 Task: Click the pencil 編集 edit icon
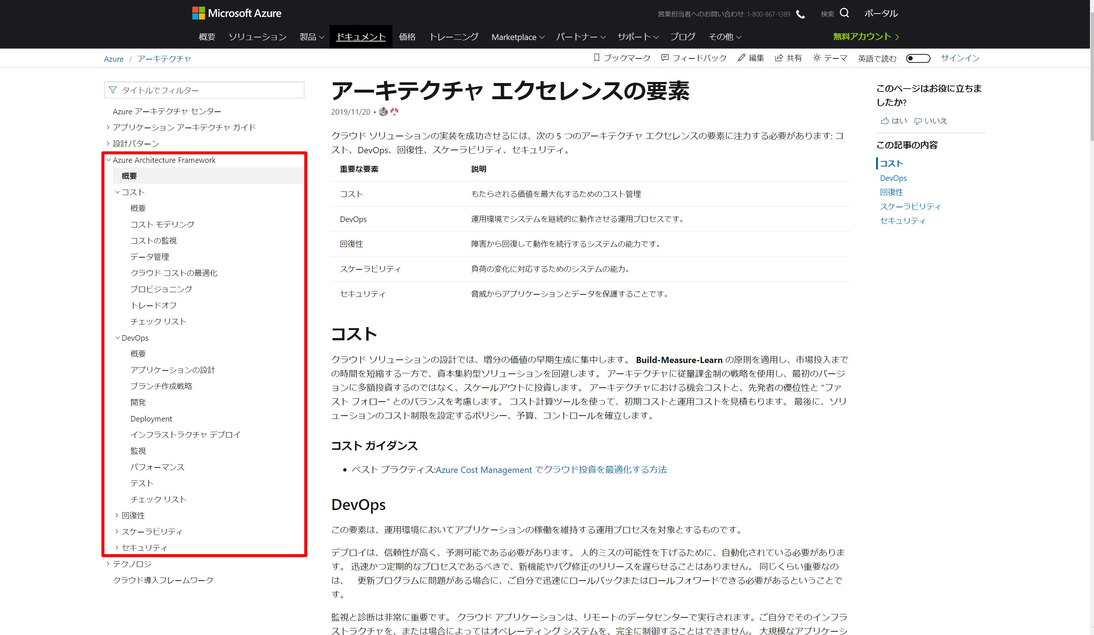[741, 58]
